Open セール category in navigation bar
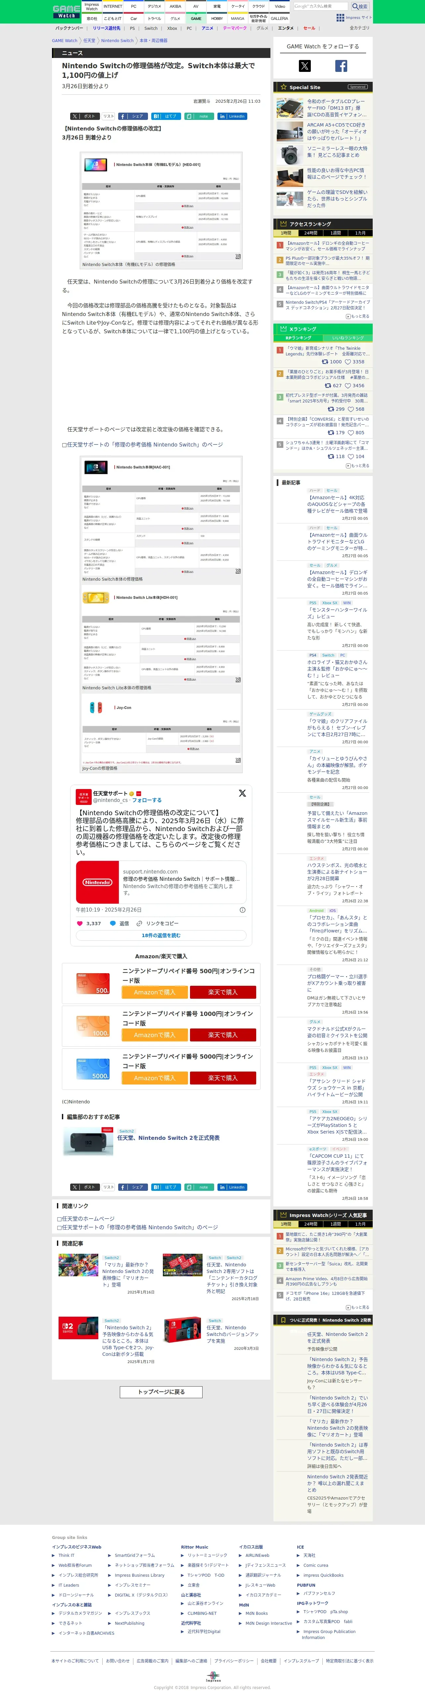This screenshot has width=425, height=1691. pos(309,28)
